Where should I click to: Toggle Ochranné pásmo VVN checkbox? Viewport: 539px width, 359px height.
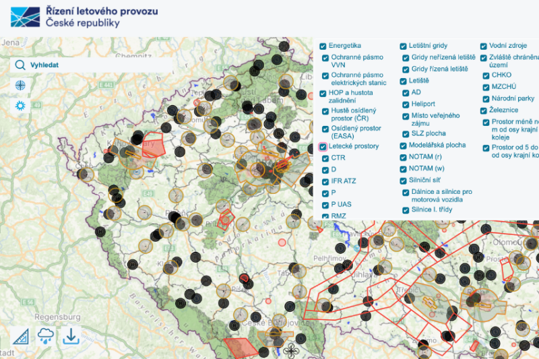[325, 58]
